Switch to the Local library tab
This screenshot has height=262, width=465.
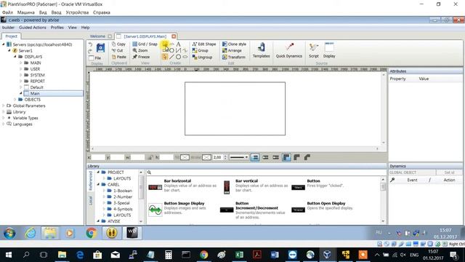click(90, 201)
